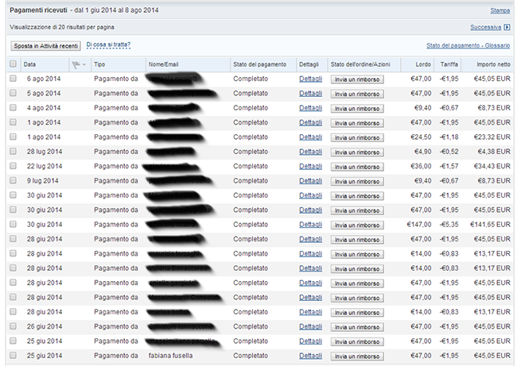Open Dettagli for fabiana fusella payment
Viewport: 517px width, 366px height.
(310, 356)
